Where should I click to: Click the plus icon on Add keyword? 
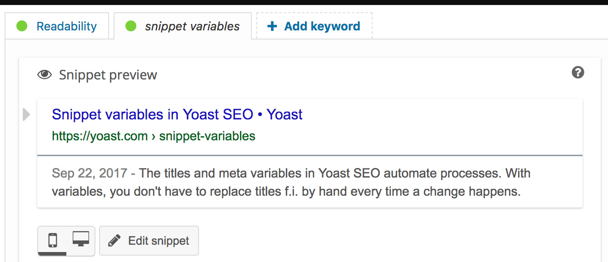[272, 26]
